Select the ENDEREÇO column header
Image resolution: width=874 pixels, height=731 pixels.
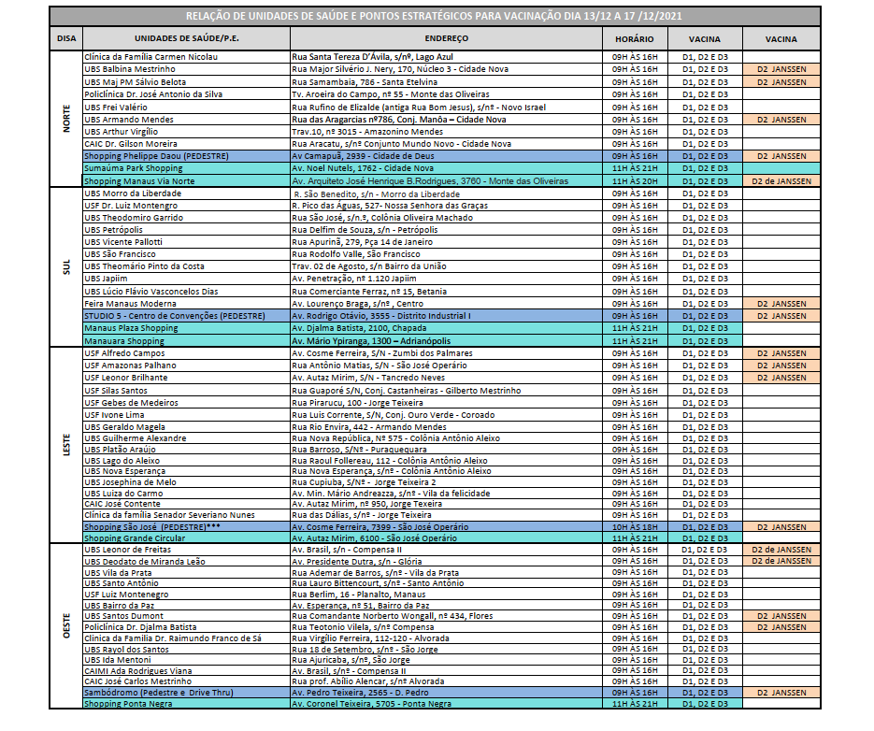(x=446, y=38)
